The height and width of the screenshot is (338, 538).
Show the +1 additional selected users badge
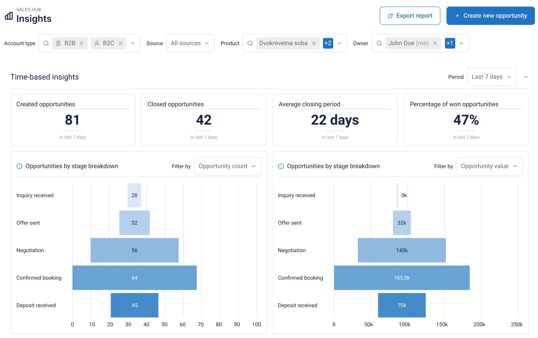450,43
